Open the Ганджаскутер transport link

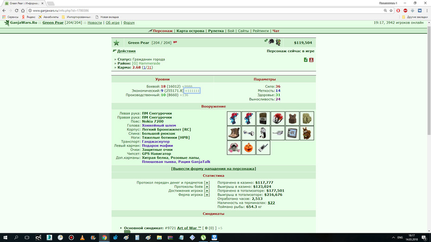tap(156, 142)
